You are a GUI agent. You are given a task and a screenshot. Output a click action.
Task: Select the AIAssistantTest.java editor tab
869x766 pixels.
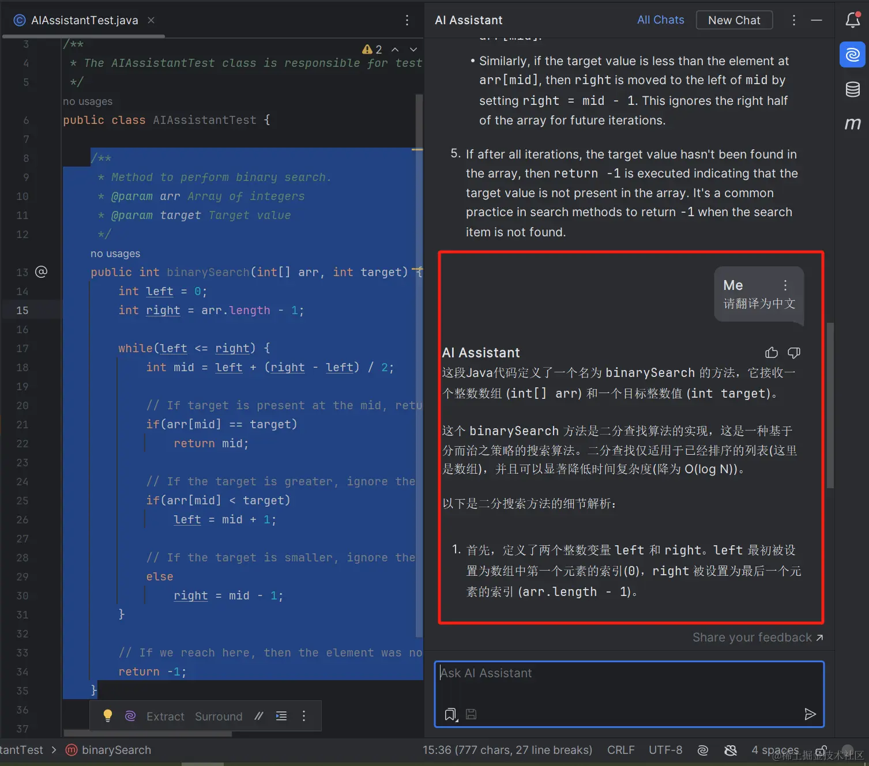click(x=84, y=20)
